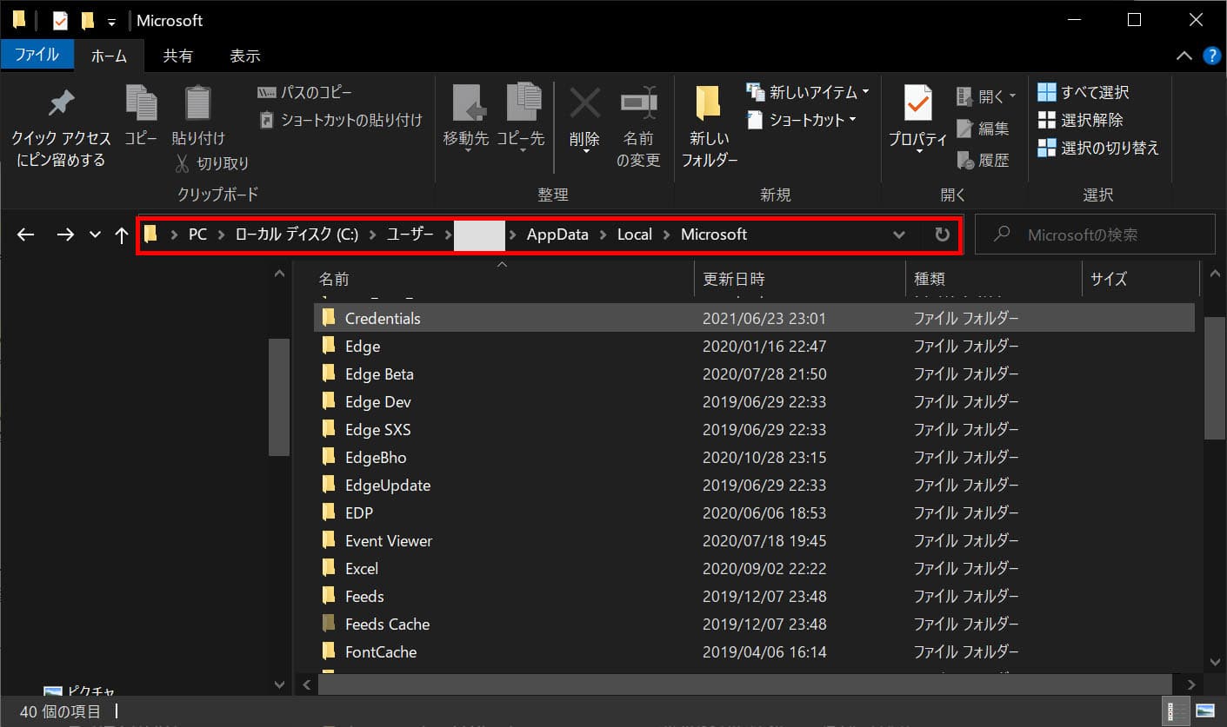This screenshot has height=727, width=1227.
Task: Open Help with the blue question icon
Action: click(x=1211, y=56)
